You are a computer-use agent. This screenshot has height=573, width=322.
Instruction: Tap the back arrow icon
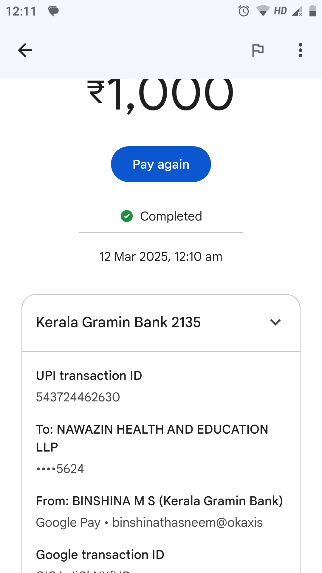pyautogui.click(x=25, y=50)
